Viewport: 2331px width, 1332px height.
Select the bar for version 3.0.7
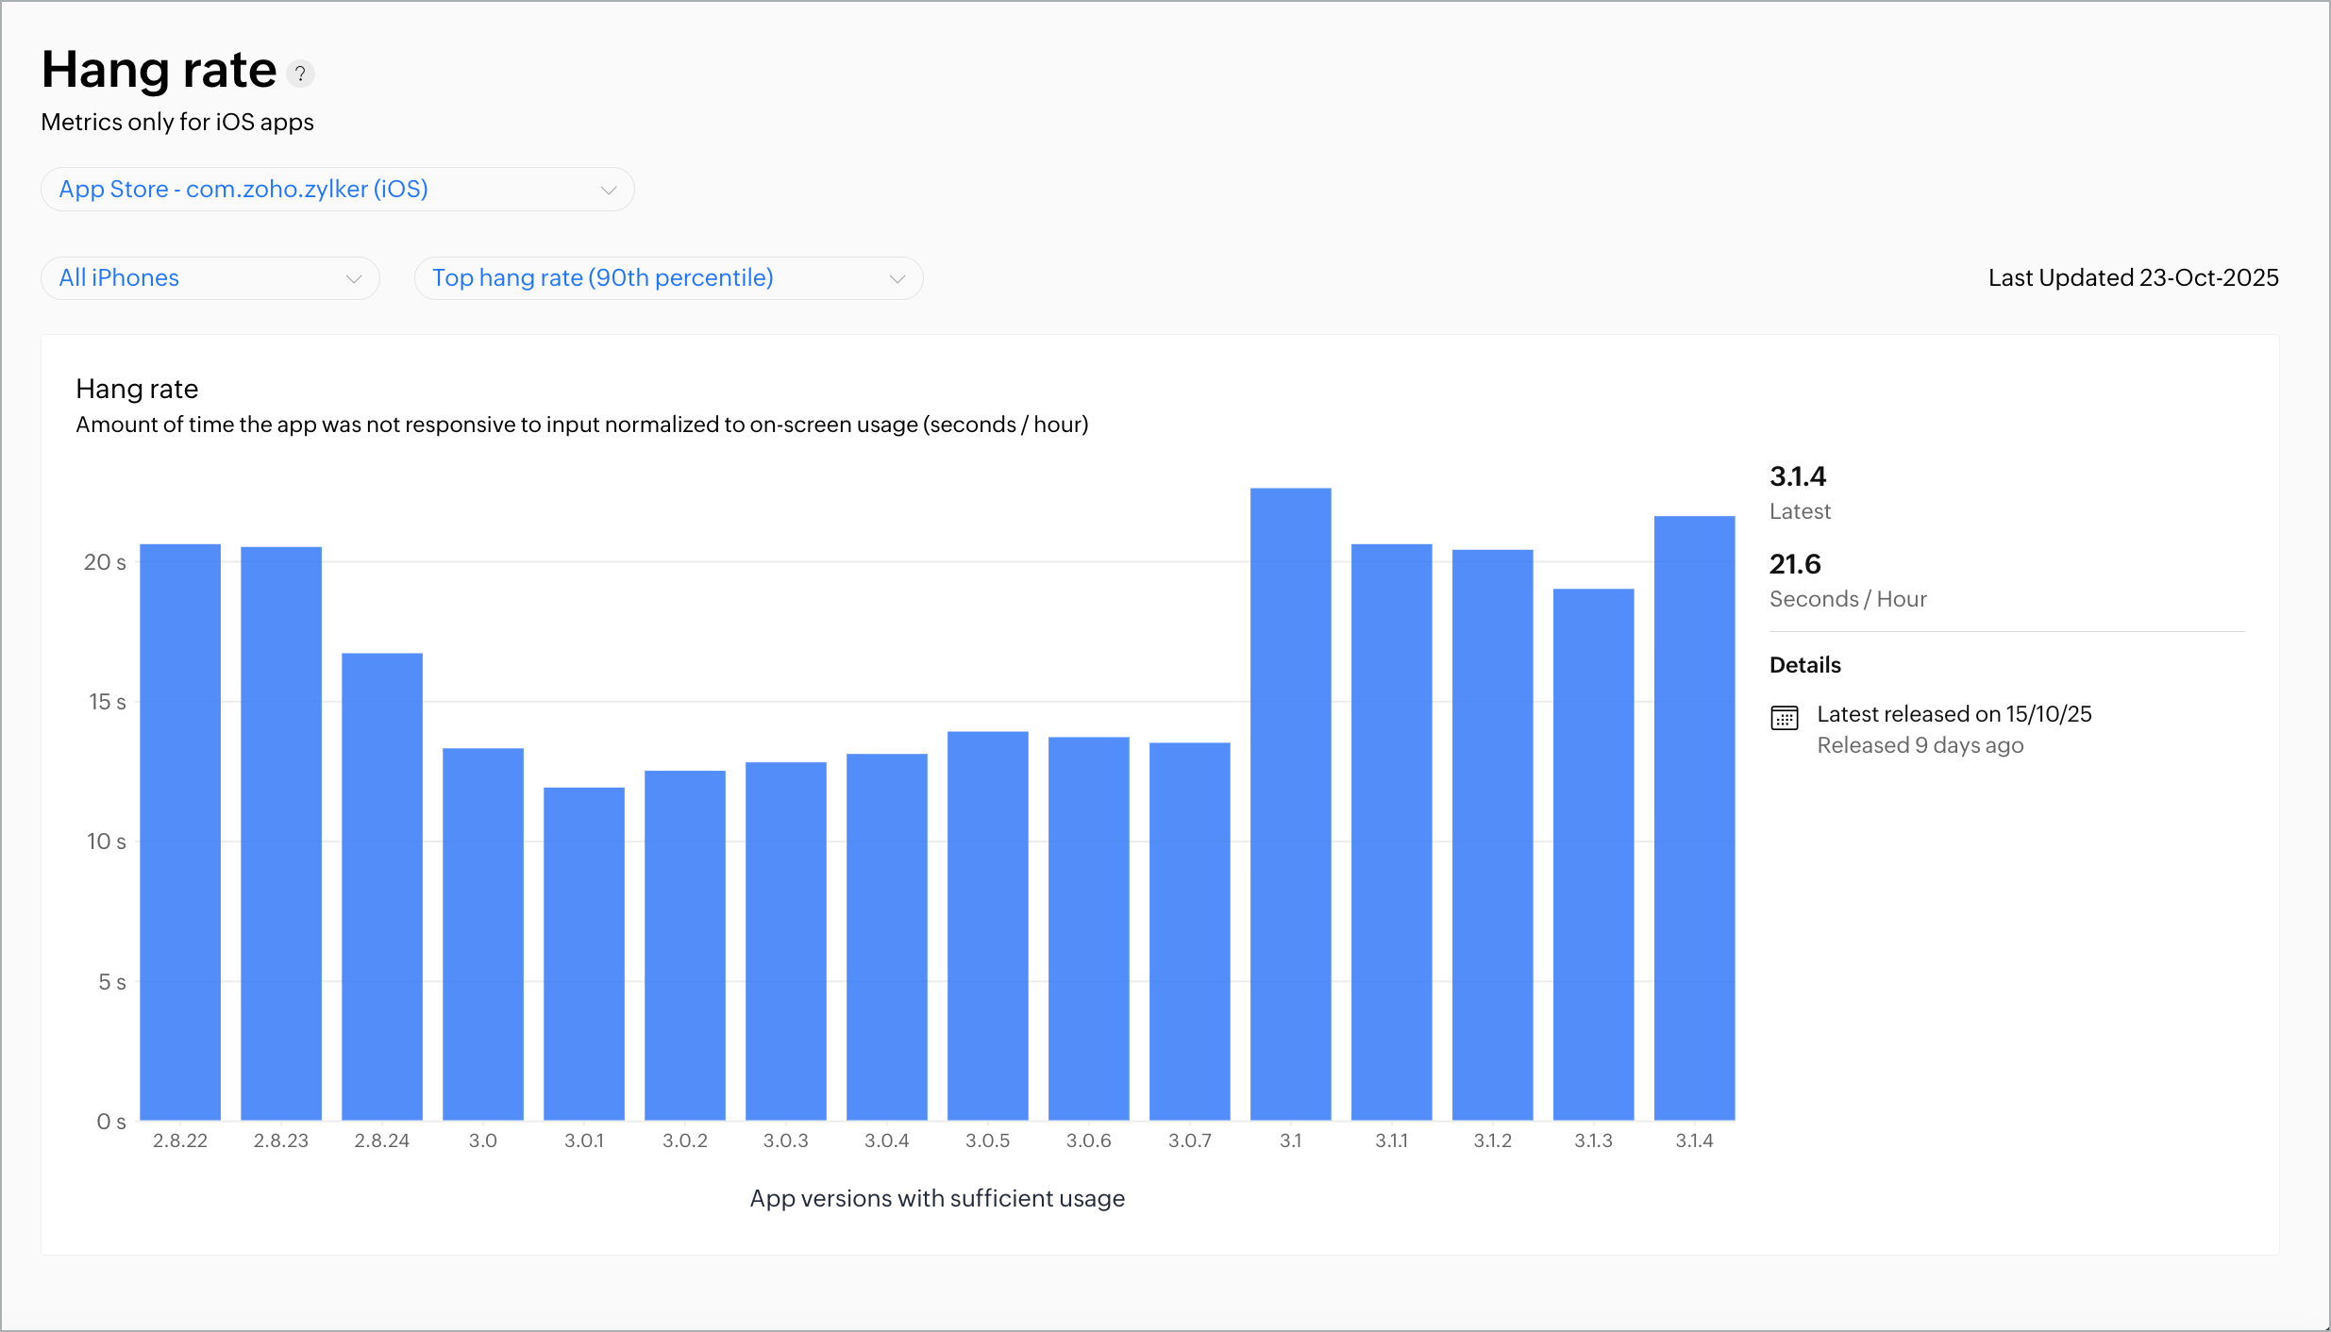tap(1189, 931)
